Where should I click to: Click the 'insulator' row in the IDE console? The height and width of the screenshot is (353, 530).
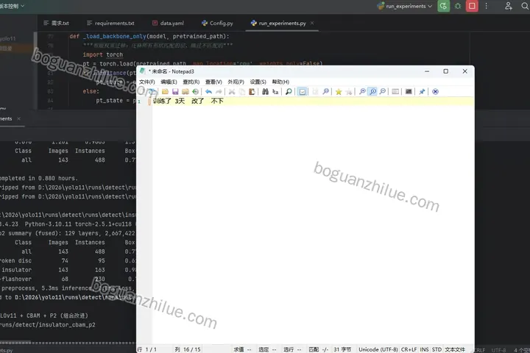tap(68, 270)
